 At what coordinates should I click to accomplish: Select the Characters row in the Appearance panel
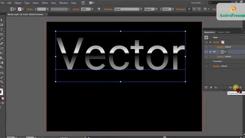tap(225, 61)
